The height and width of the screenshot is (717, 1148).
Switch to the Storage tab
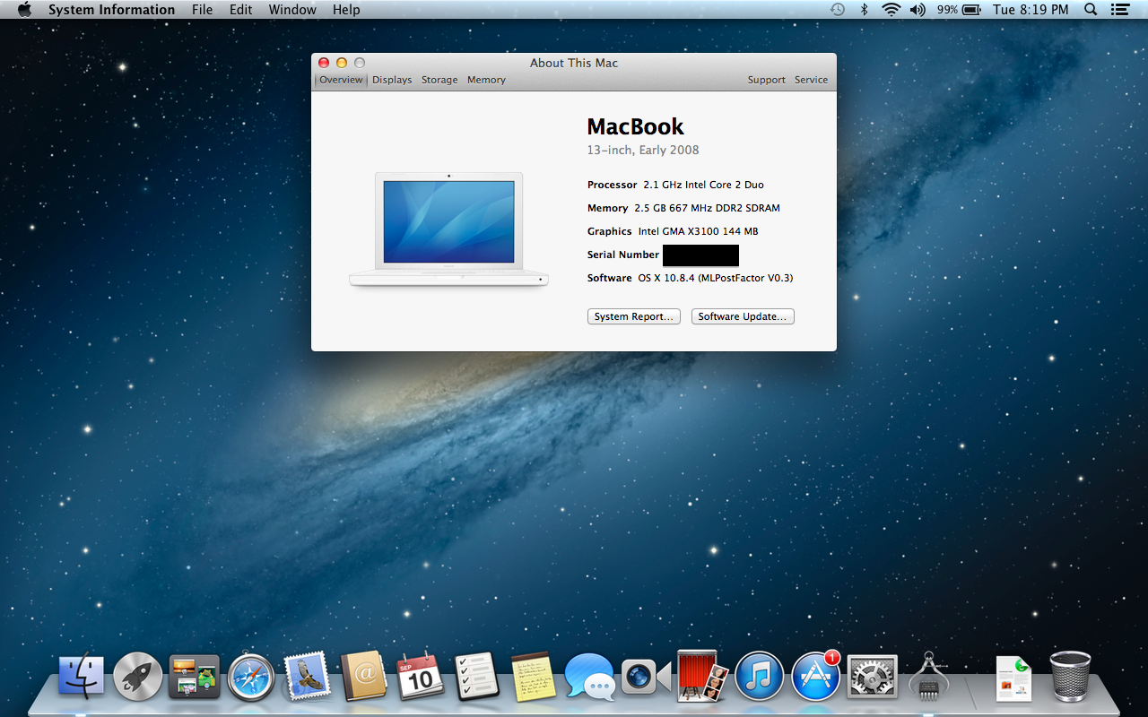(439, 80)
